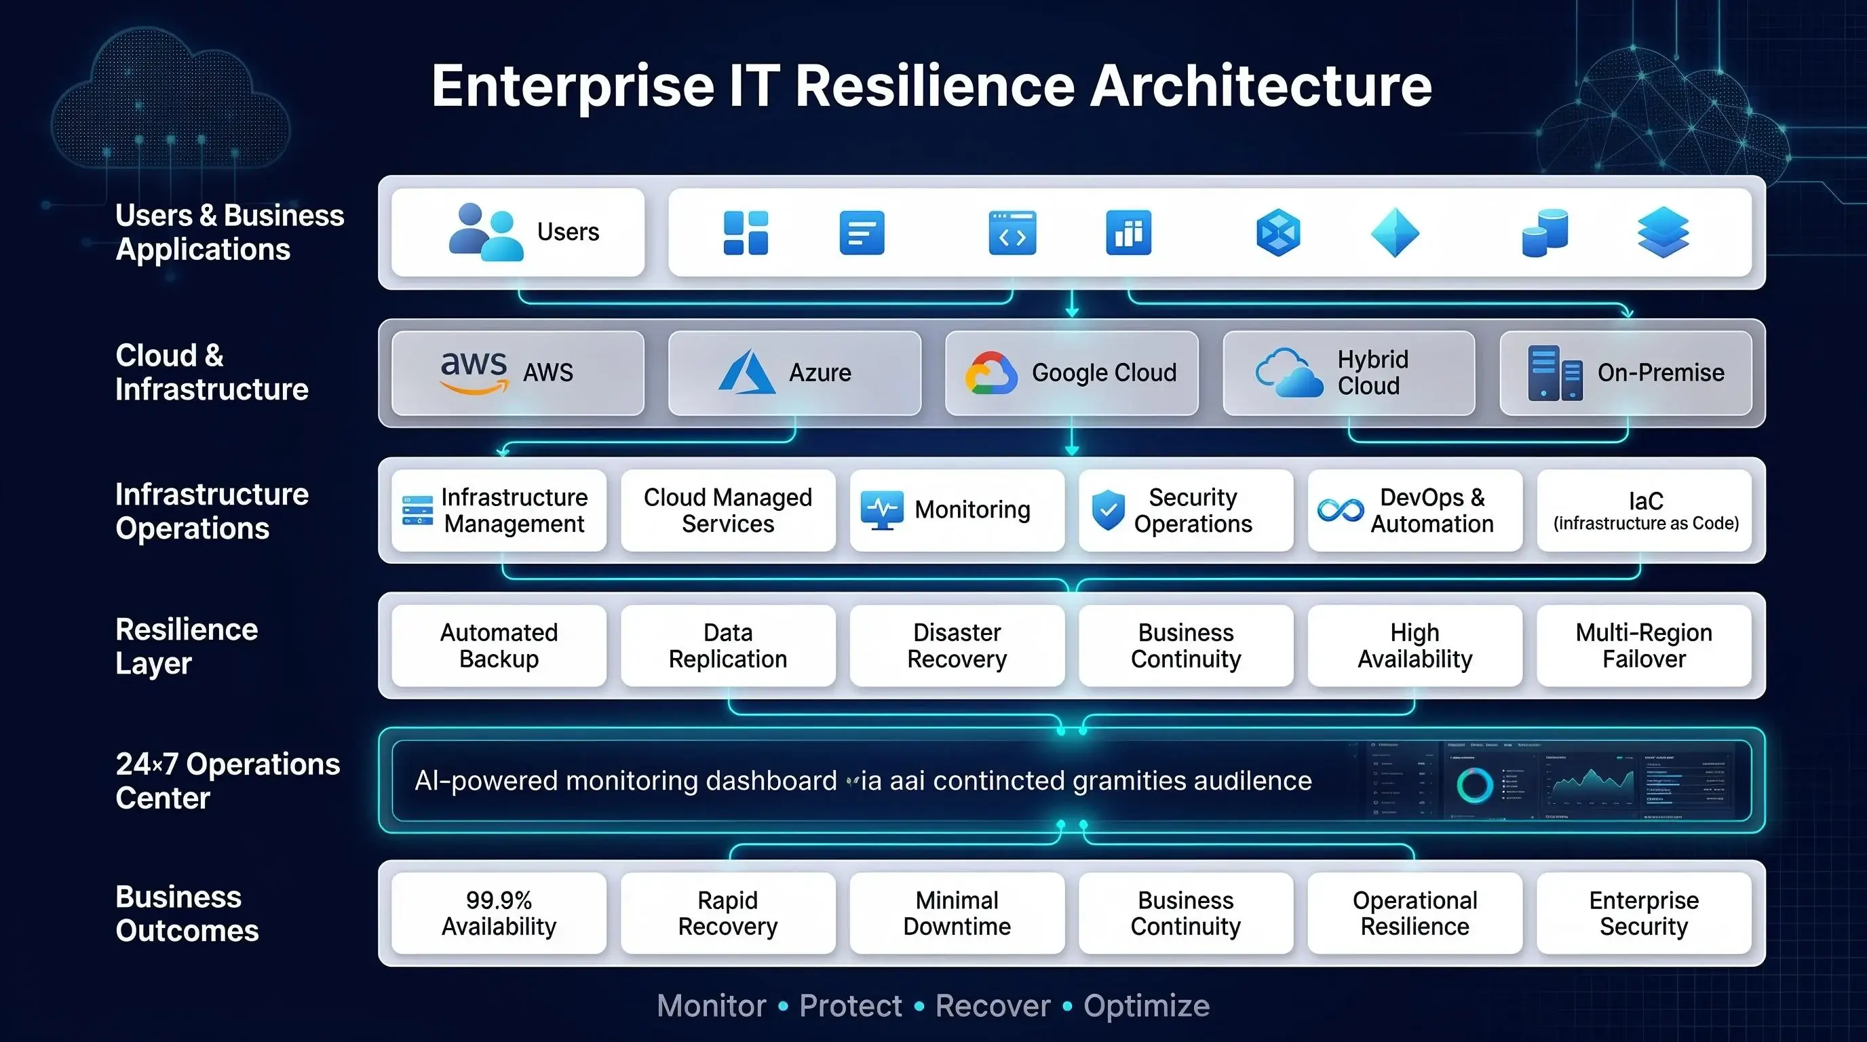Screen dimensions: 1867x1042
Task: Click the word Recover in footer
Action: tap(993, 1006)
